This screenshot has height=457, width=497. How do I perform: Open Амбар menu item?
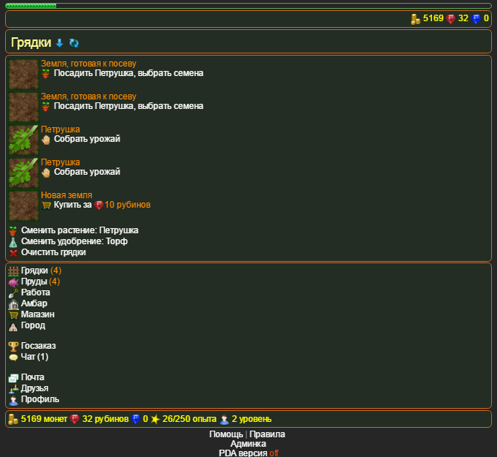(x=34, y=303)
